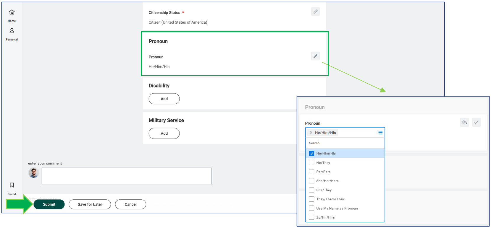Click the undo arrow in Pronoun popup
The width and height of the screenshot is (491, 228).
tap(464, 122)
